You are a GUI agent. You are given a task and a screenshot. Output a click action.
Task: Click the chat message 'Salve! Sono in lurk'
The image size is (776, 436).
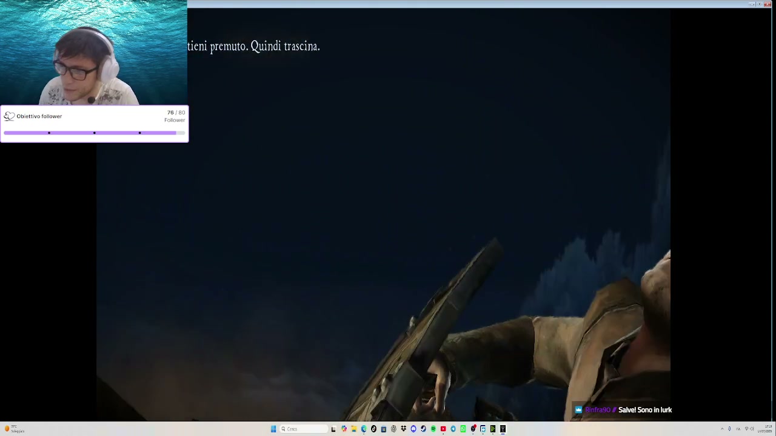[645, 410]
